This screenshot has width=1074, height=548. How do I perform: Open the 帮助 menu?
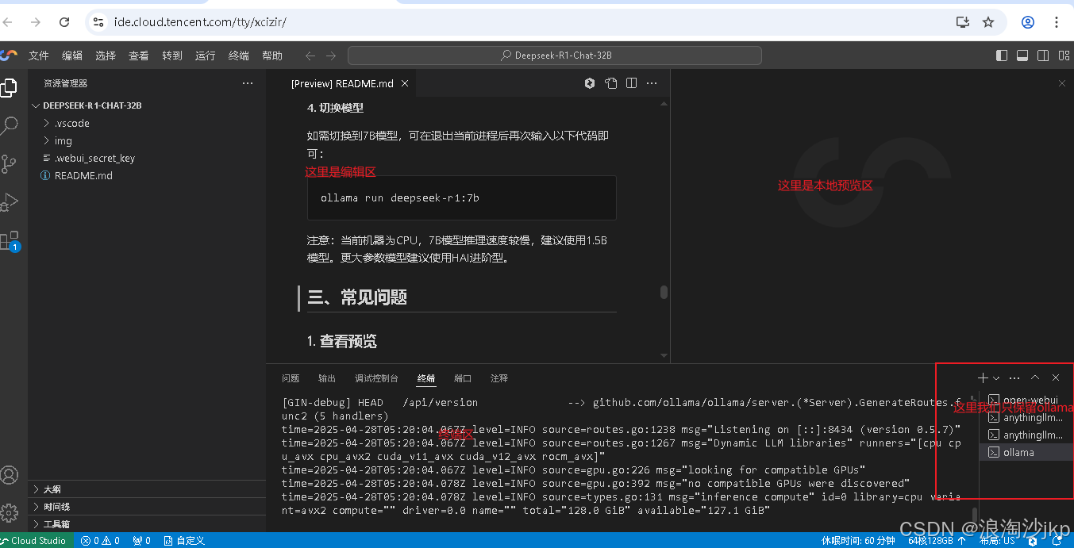[272, 56]
